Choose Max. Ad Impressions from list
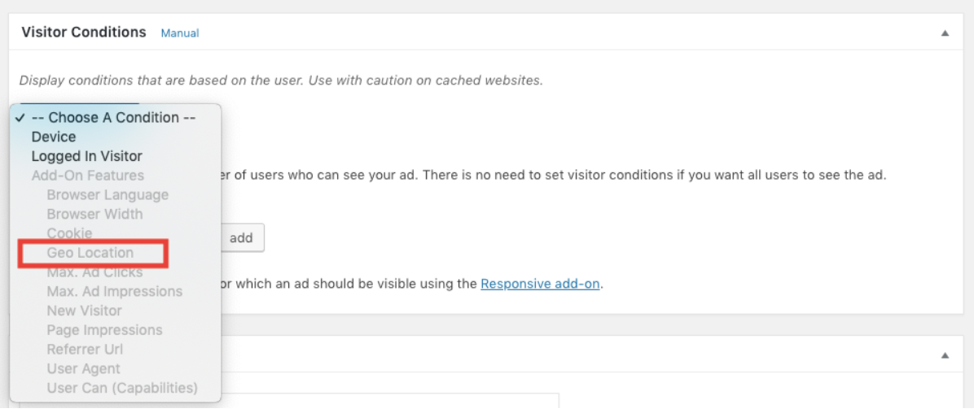This screenshot has height=413, width=974. pos(114,291)
